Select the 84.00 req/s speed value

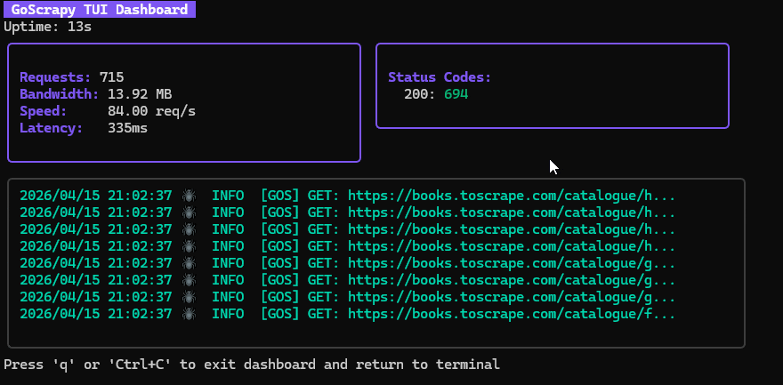coord(151,111)
